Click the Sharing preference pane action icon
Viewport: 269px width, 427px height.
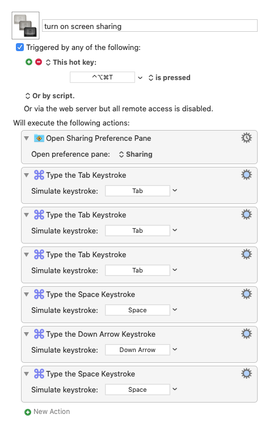[39, 138]
